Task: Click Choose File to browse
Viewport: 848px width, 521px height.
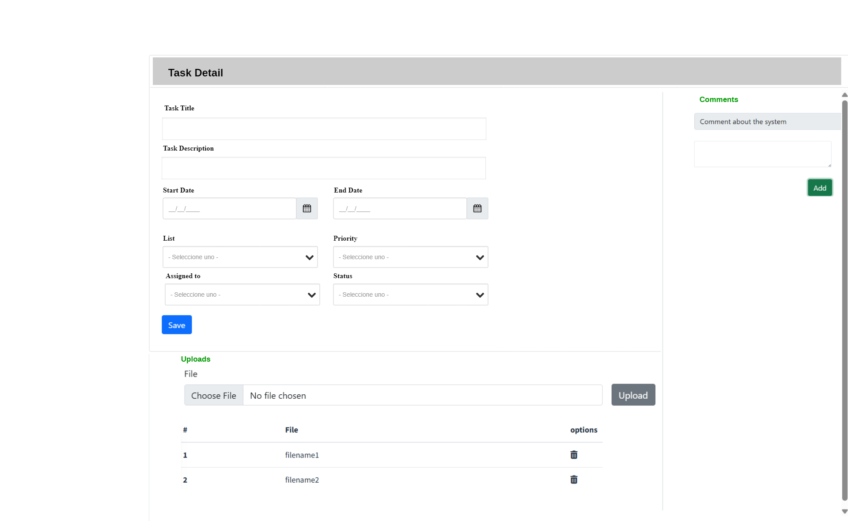Action: coord(214,396)
